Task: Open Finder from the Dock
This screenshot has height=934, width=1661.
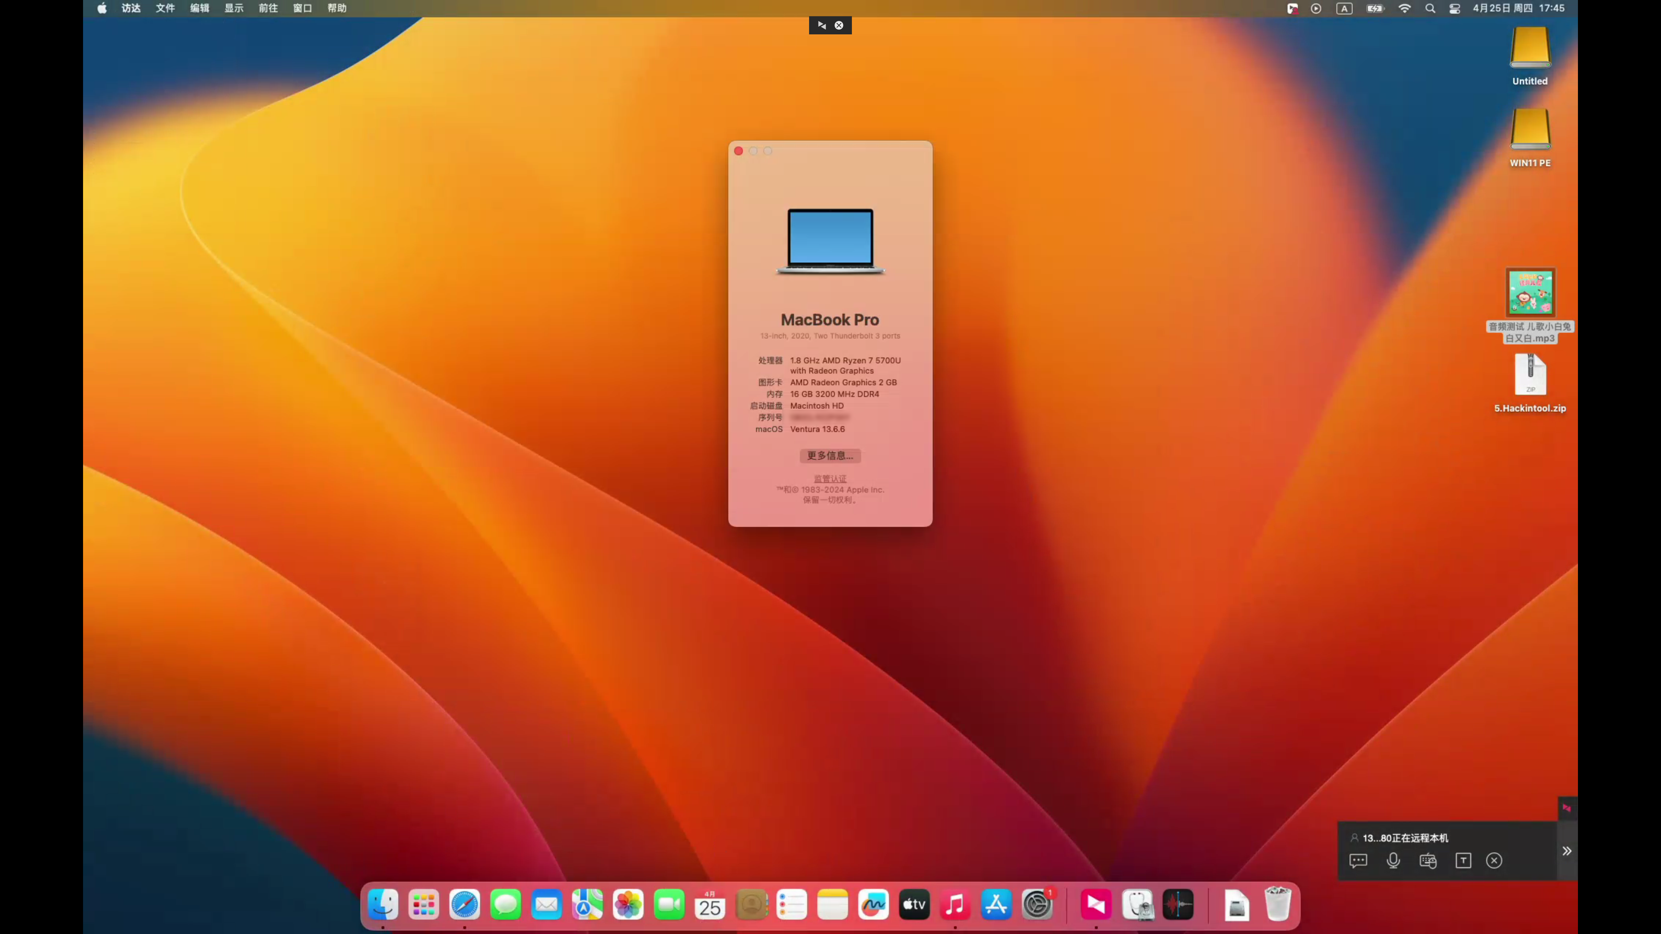Action: tap(383, 904)
